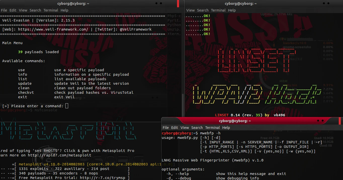
Task: Click the 'update' command in Veil's list
Action: pos(25,83)
